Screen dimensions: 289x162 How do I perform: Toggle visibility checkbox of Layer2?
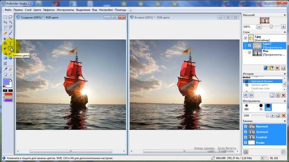250,45
